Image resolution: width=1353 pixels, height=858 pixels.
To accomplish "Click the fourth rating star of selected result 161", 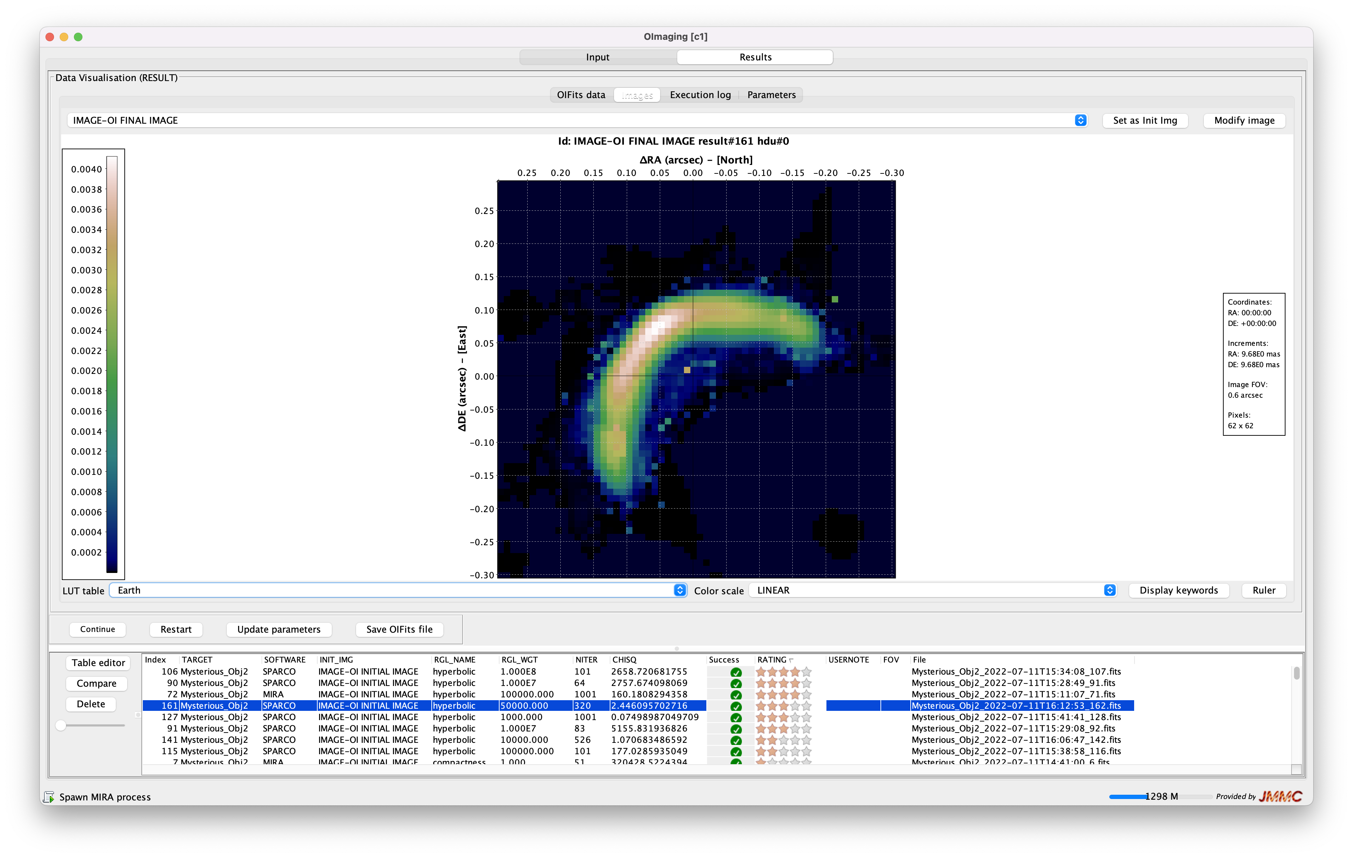I will [795, 706].
